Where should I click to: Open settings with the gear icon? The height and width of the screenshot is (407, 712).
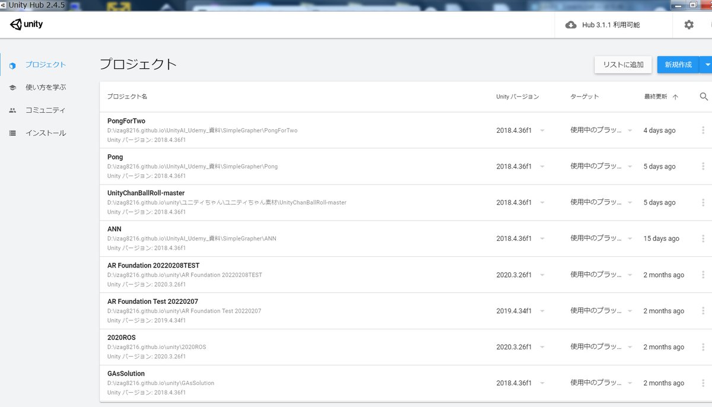coord(689,25)
